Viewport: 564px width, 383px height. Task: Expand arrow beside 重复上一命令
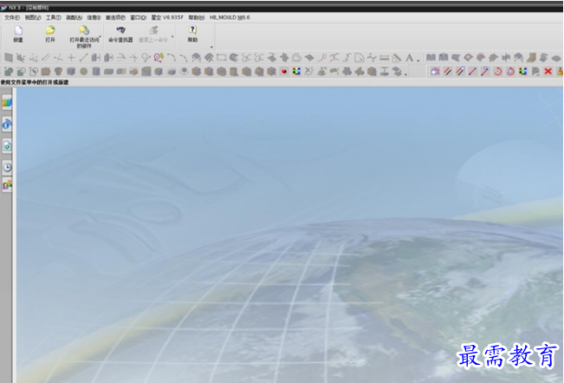[x=172, y=36]
